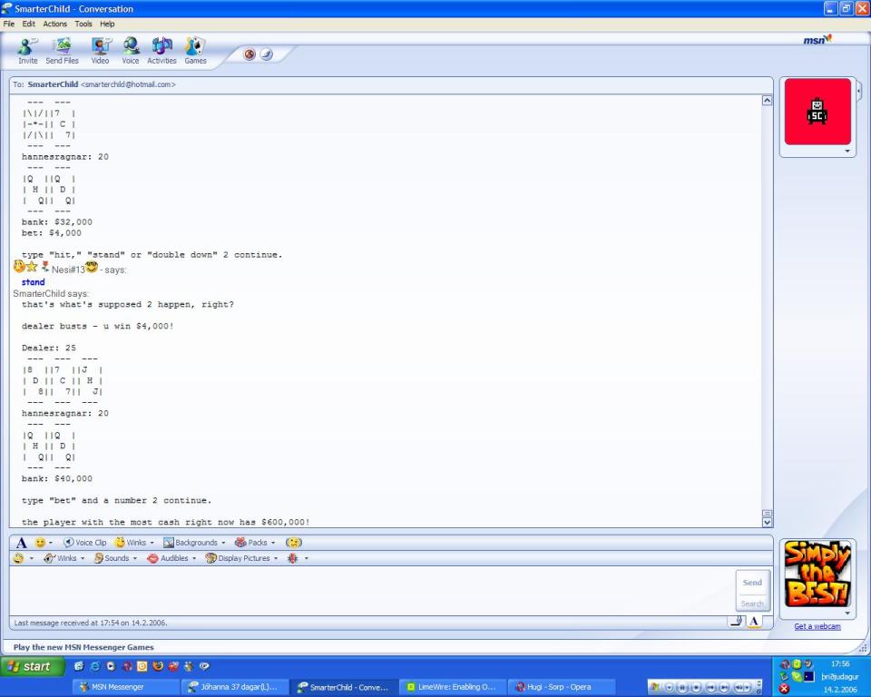Open the Backgrounds dropdown
Viewport: 871px width, 697px height.
click(194, 543)
